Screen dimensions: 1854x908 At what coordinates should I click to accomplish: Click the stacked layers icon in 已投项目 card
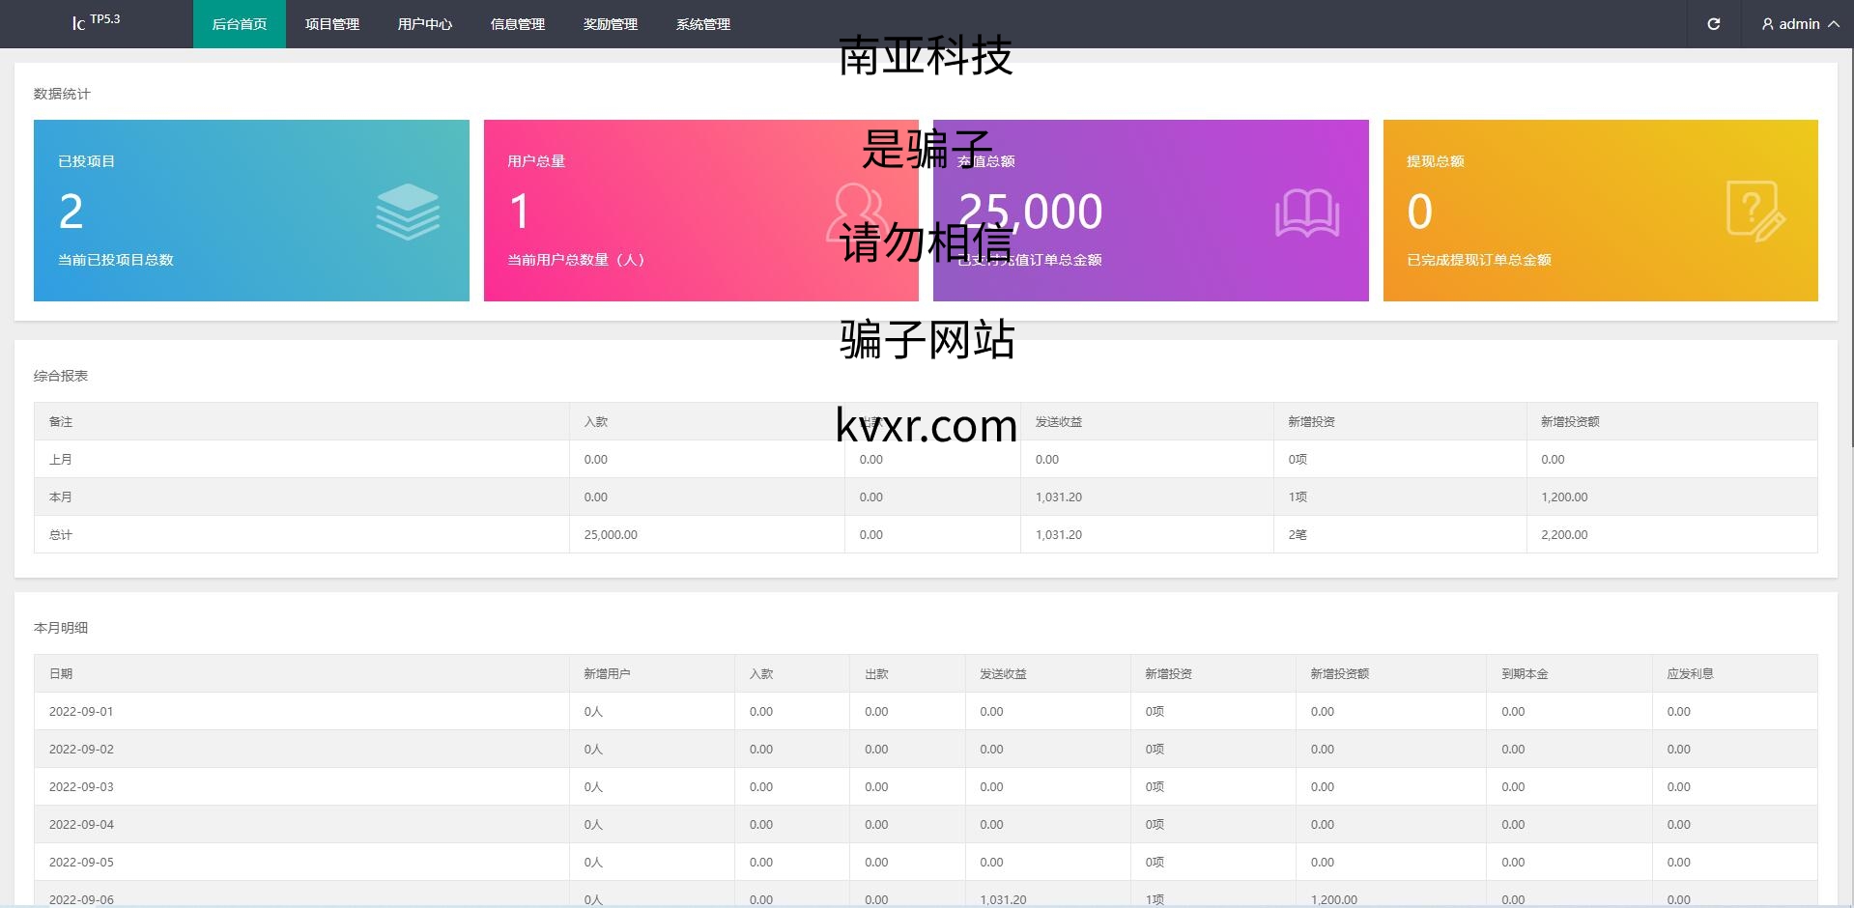(x=408, y=212)
